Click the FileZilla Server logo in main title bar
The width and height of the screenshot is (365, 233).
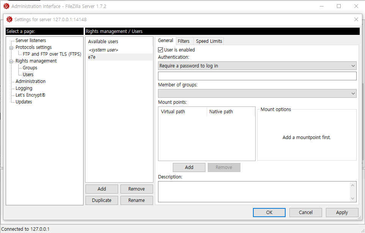6,6
